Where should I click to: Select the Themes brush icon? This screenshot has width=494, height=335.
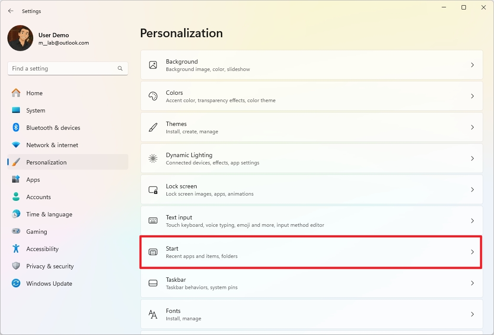(x=153, y=127)
